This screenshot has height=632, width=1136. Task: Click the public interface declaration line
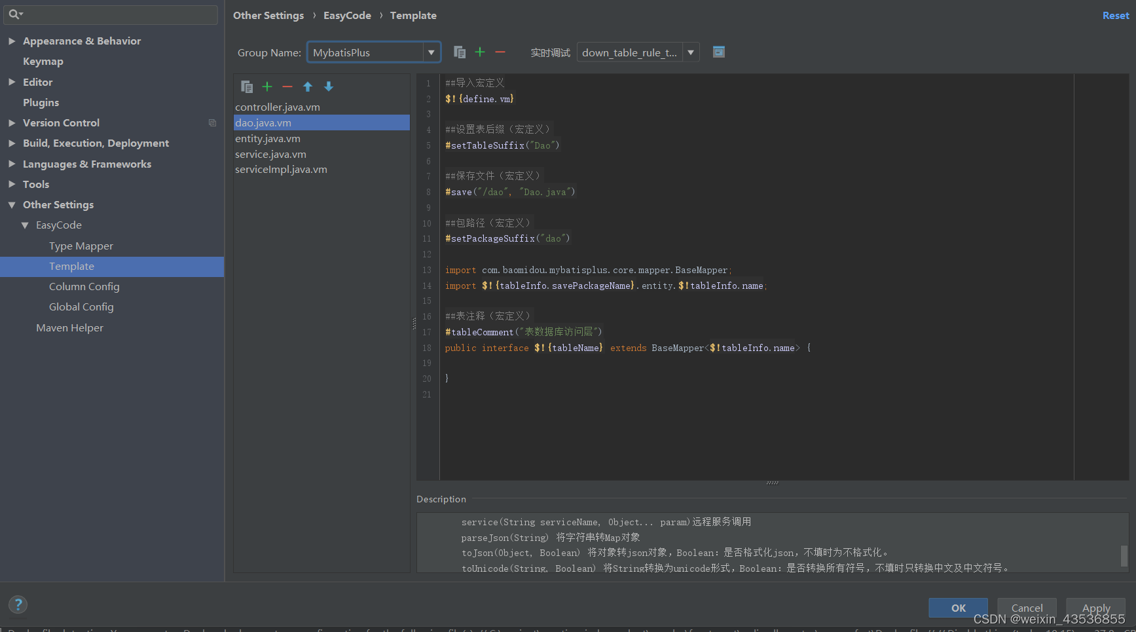pos(628,348)
